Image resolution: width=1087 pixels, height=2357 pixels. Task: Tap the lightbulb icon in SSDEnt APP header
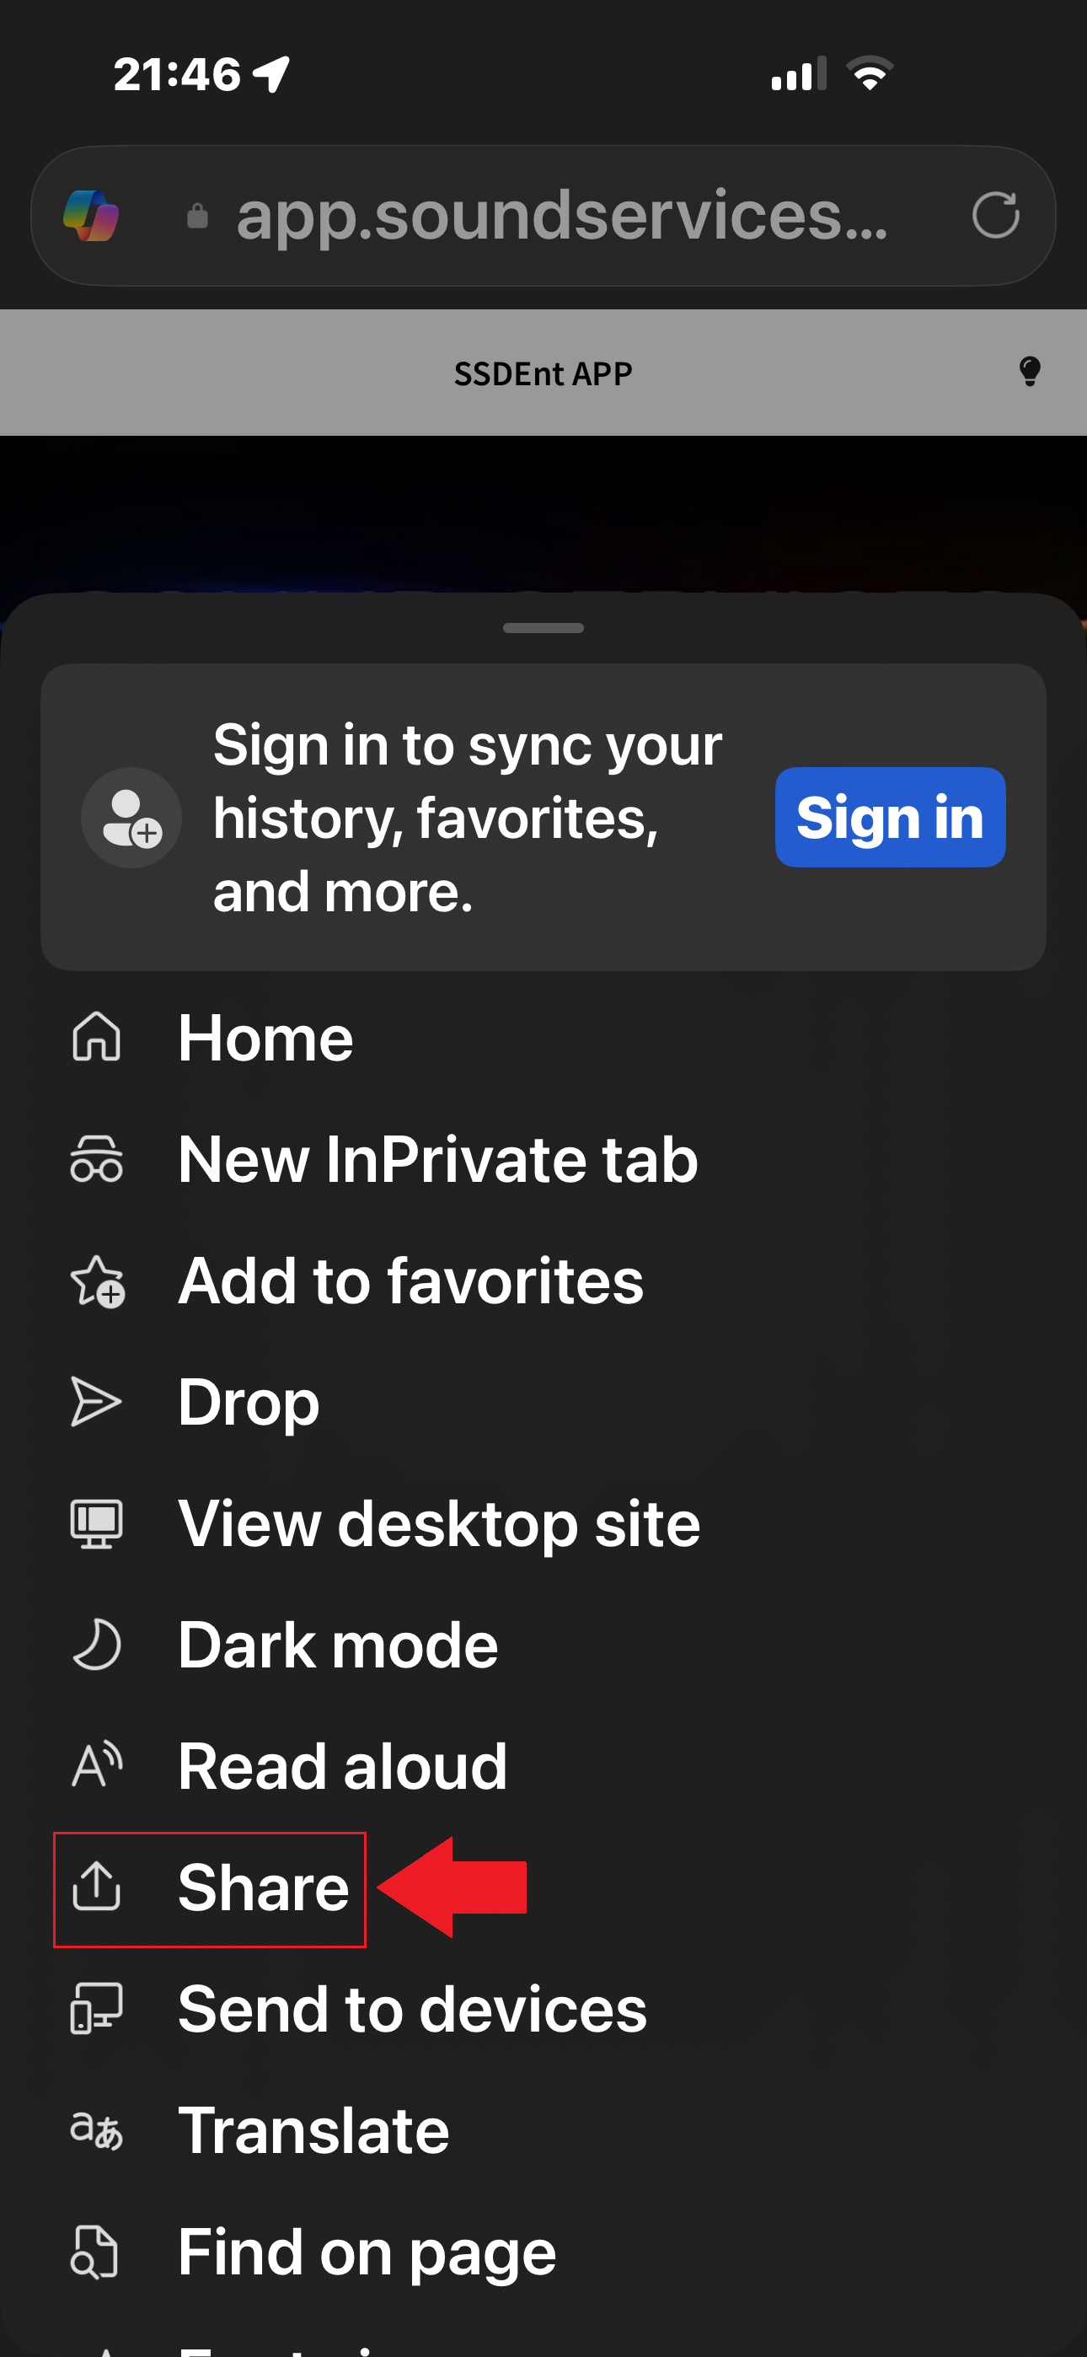[x=1030, y=372]
